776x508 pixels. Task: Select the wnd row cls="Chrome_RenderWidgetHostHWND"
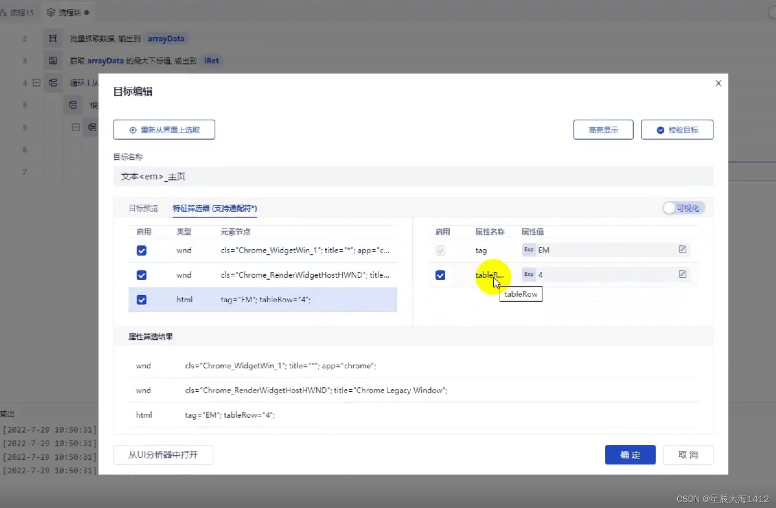[x=263, y=275]
